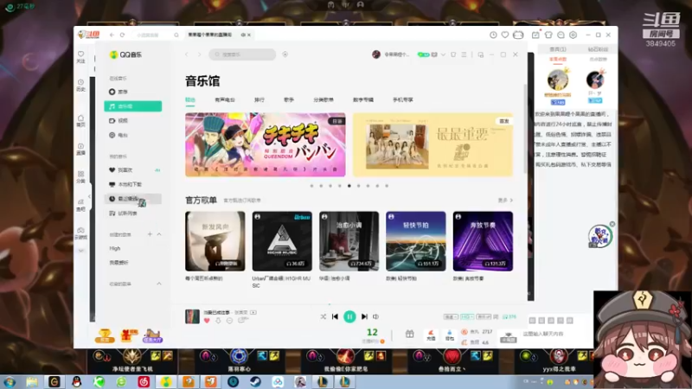Open the 奔放节奏 playlist cover
Screen dimensions: 692x389
coord(483,241)
